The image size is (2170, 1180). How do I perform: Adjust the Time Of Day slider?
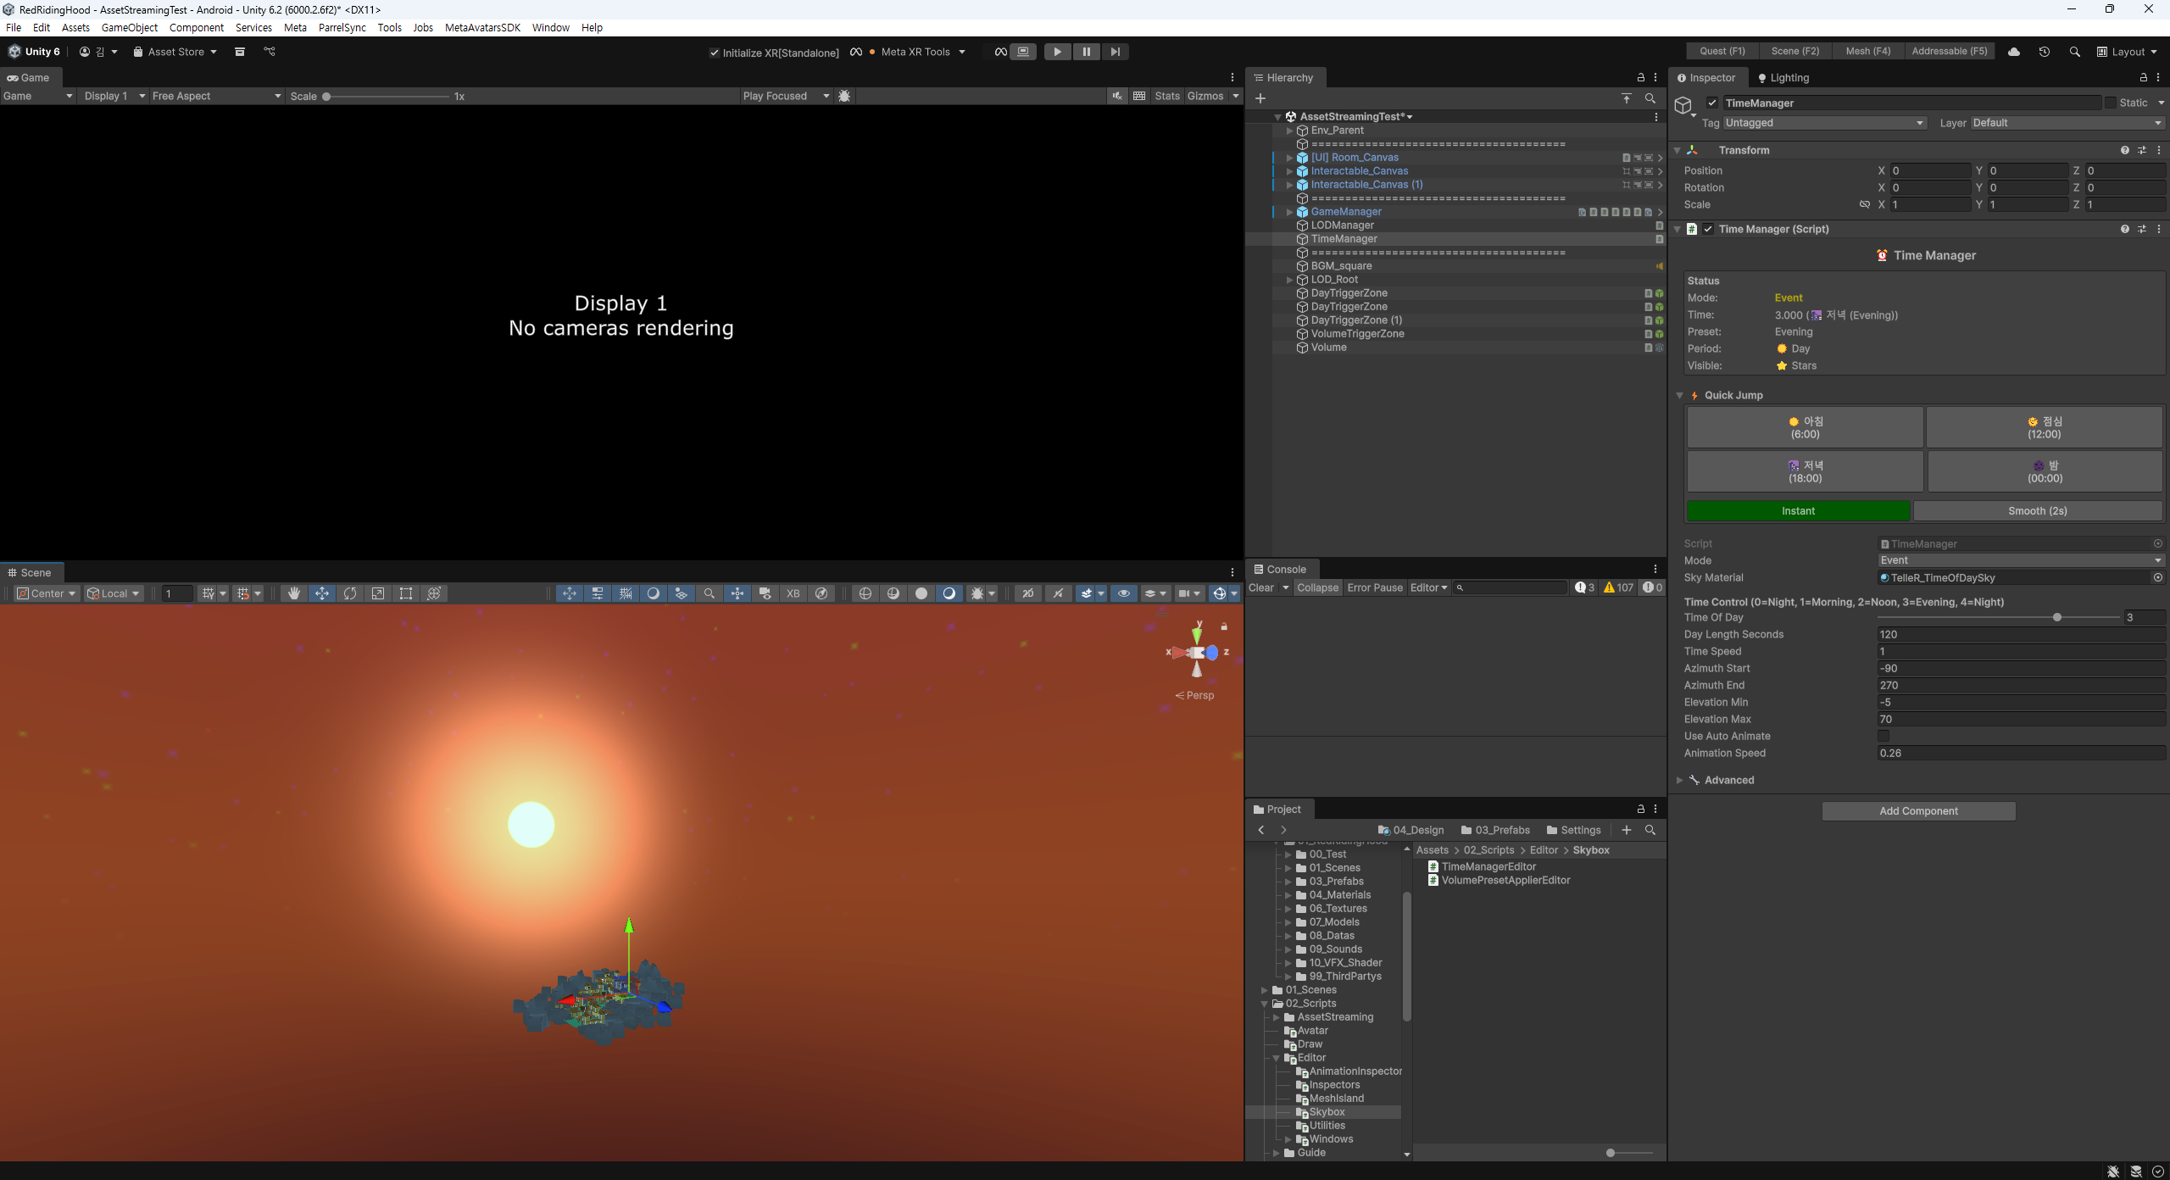click(2057, 617)
